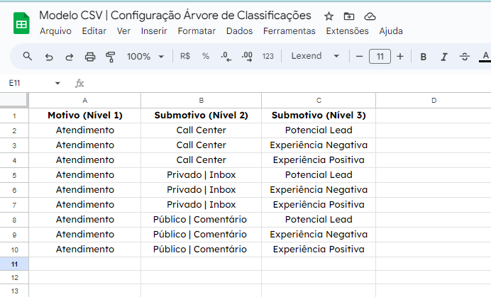
Task: Star this document as favorite
Action: click(329, 16)
